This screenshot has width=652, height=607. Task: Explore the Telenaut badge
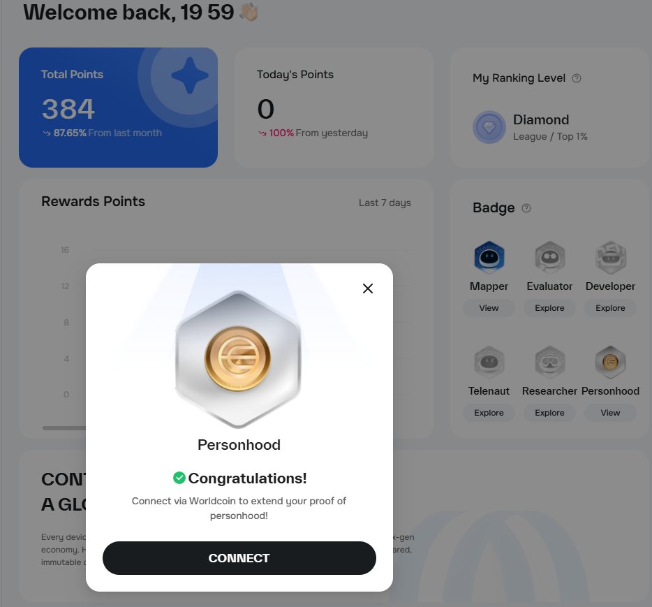point(489,413)
